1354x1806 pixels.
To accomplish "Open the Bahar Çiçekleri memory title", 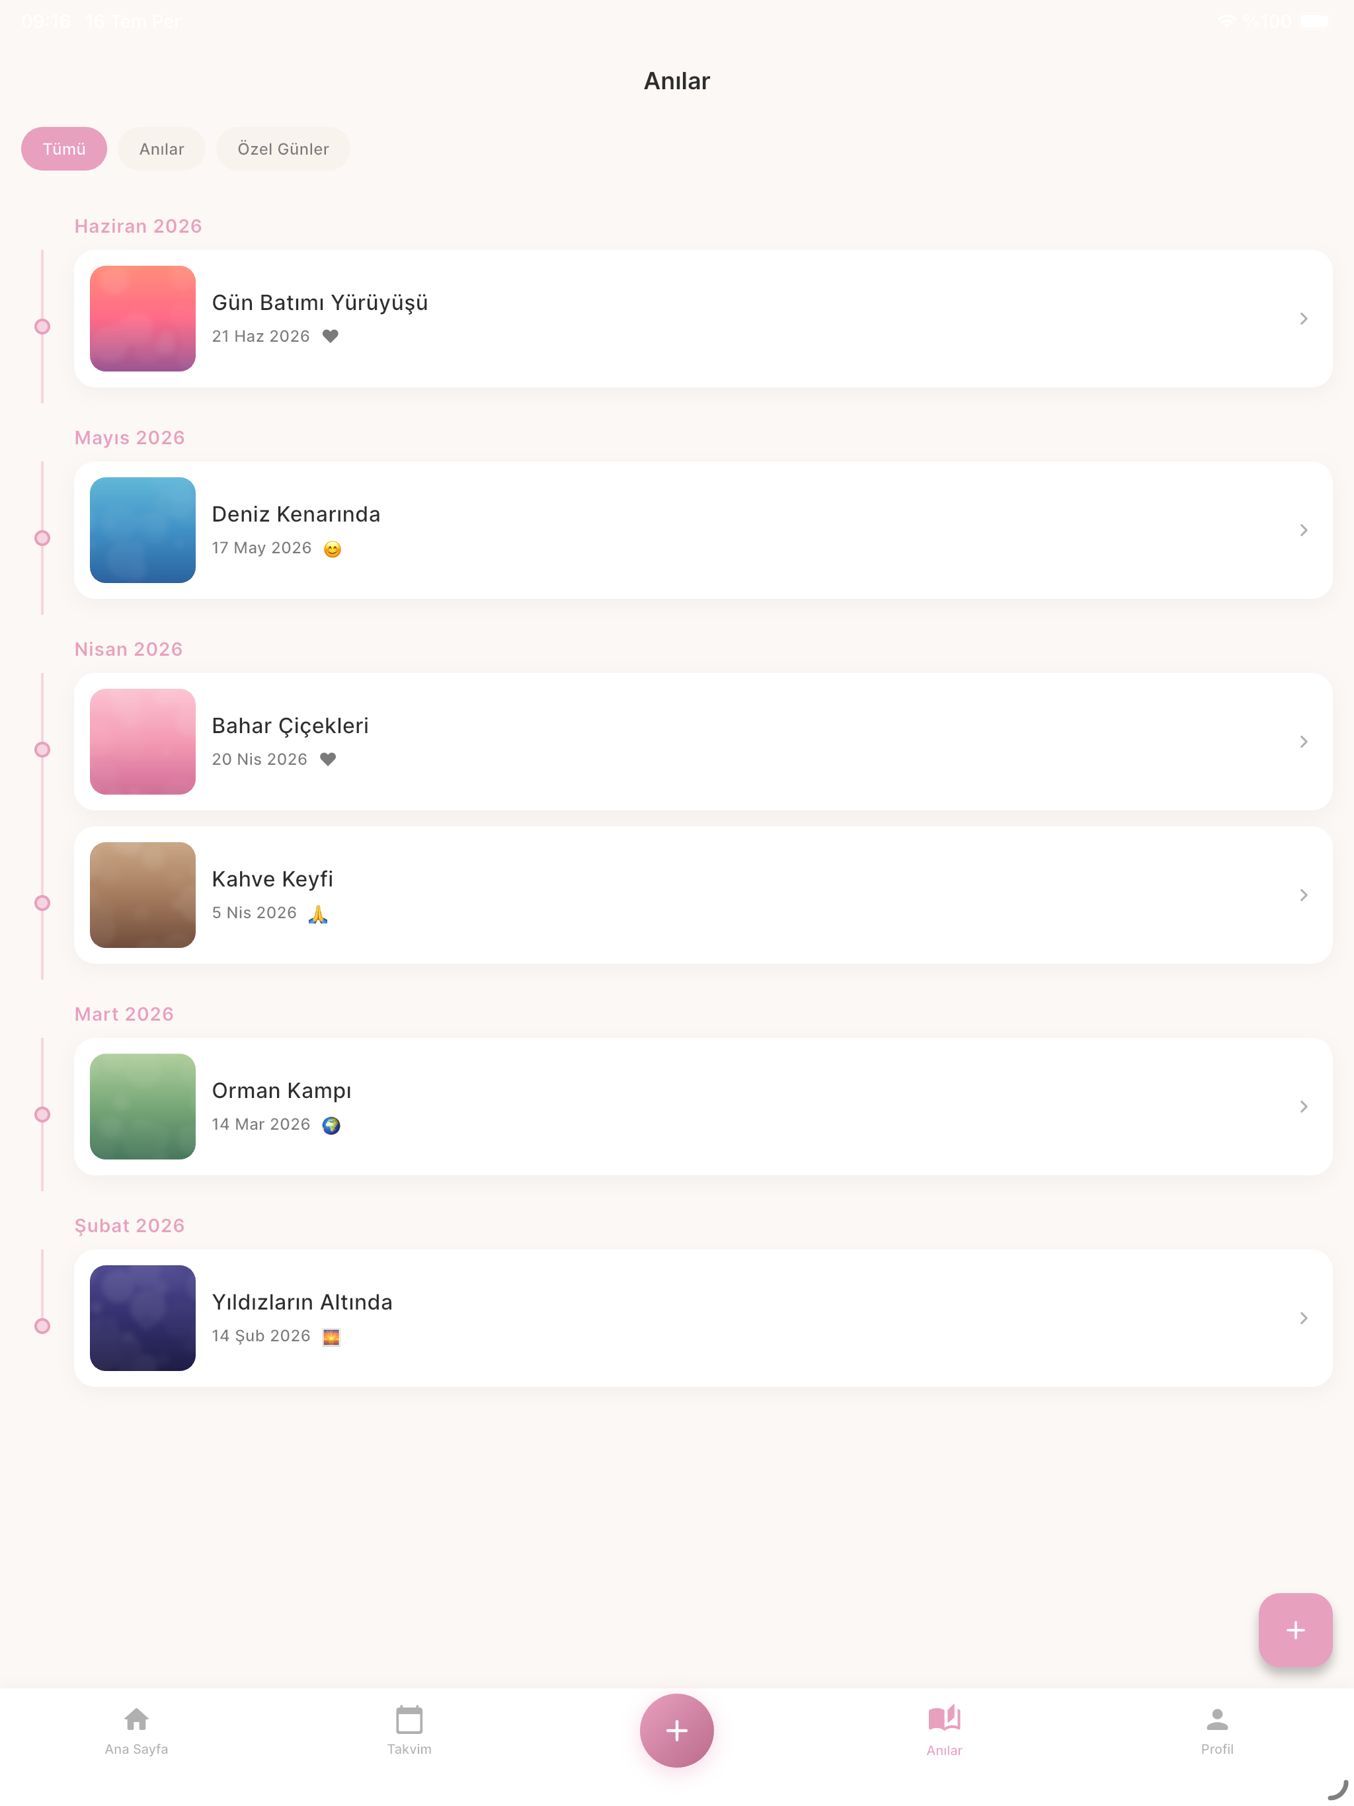I will pos(290,726).
